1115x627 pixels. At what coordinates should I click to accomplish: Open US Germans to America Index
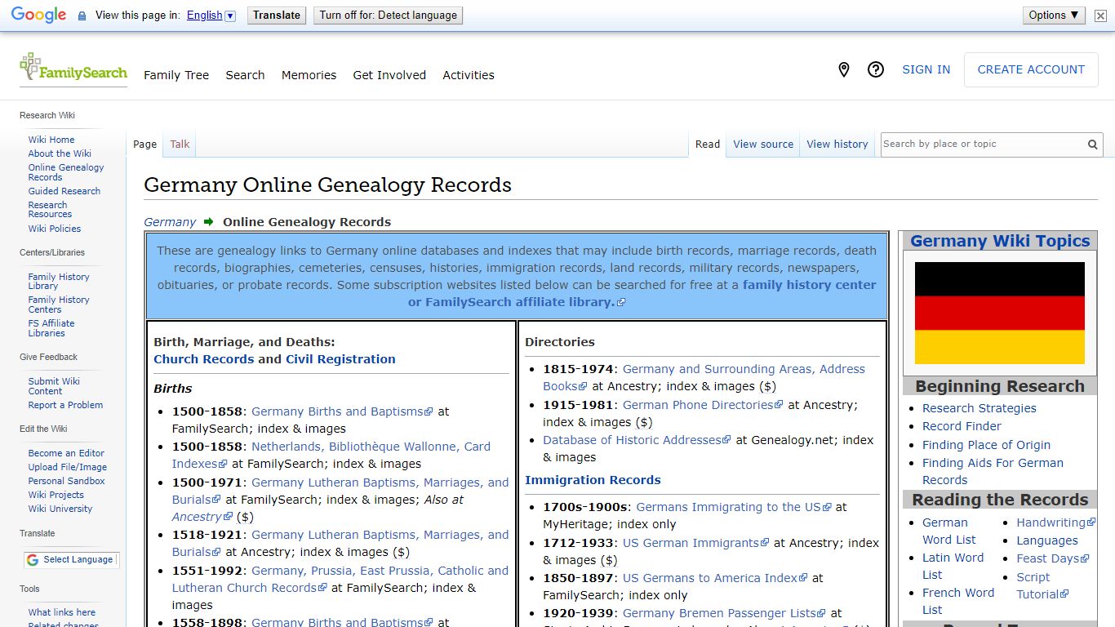(715, 578)
